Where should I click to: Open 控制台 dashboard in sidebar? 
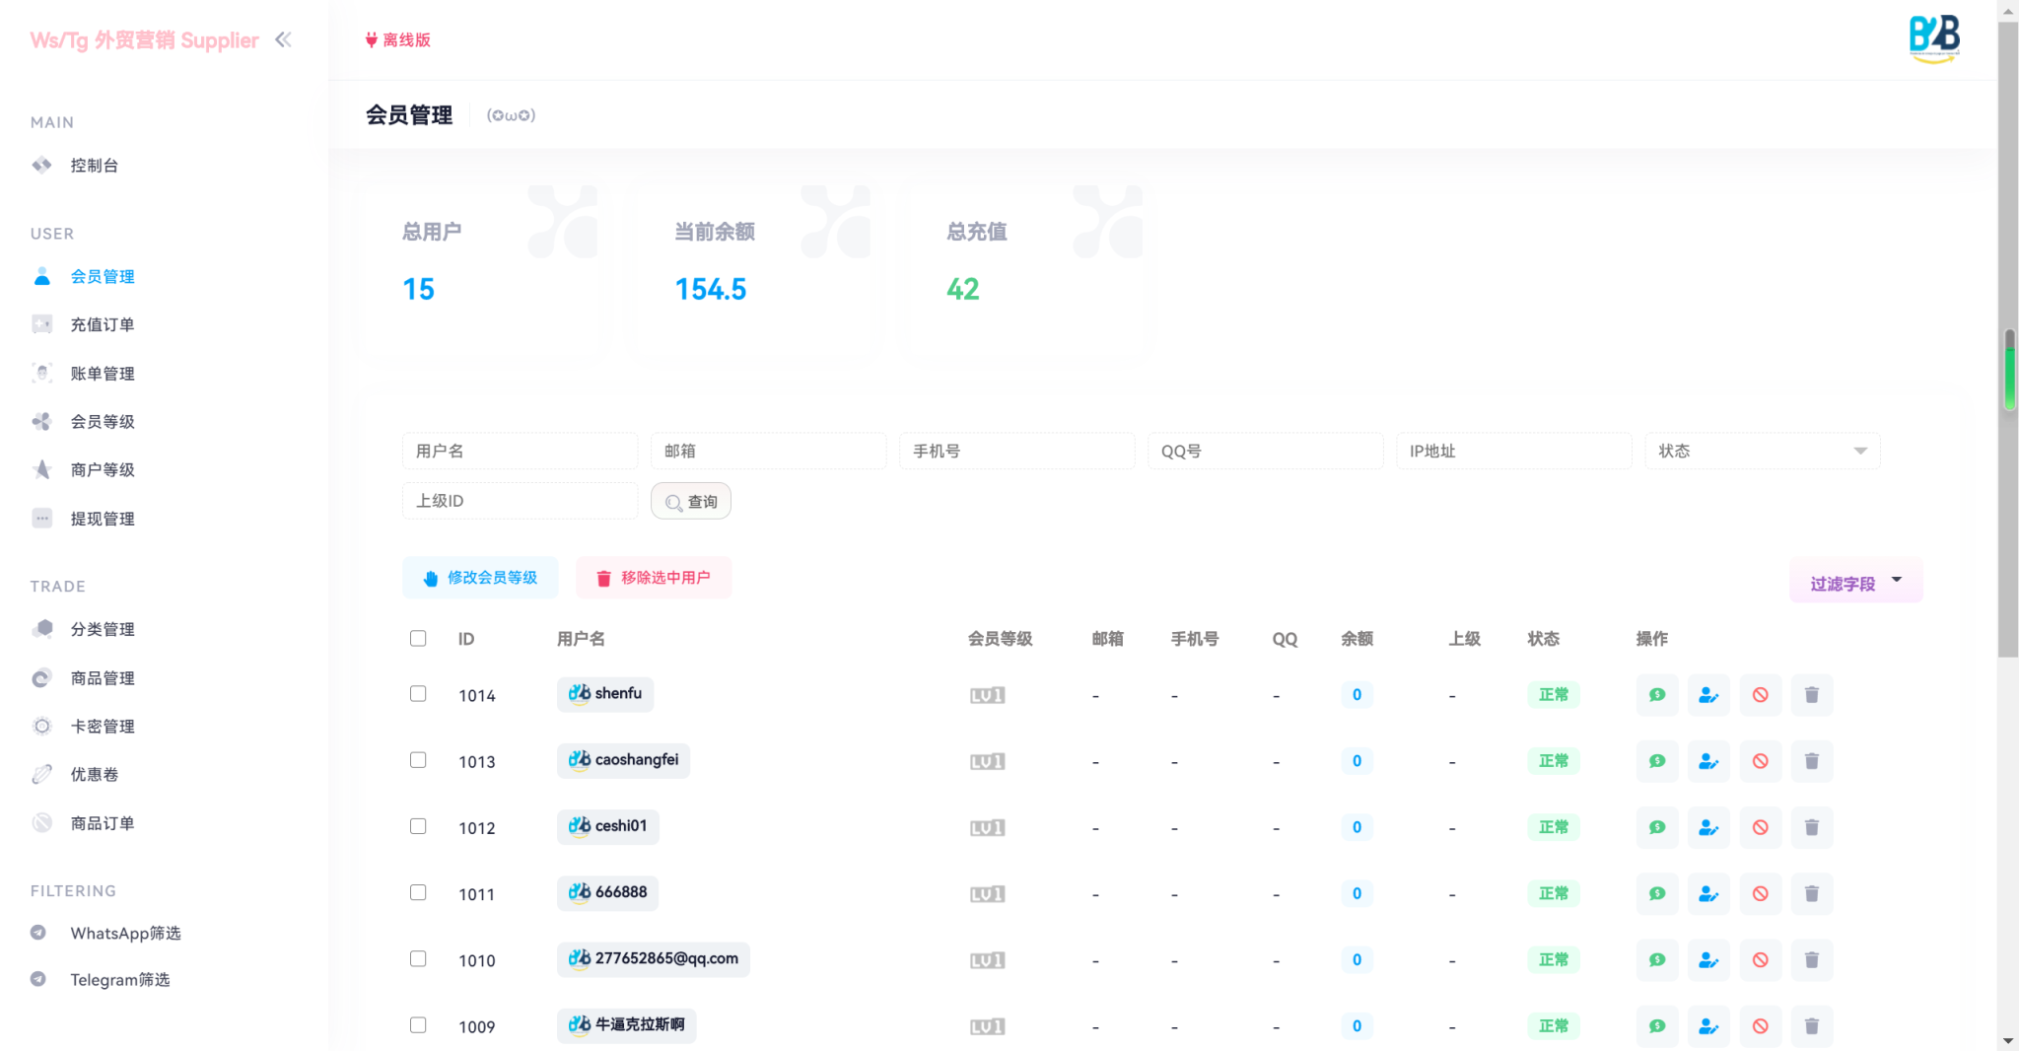[x=94, y=166]
